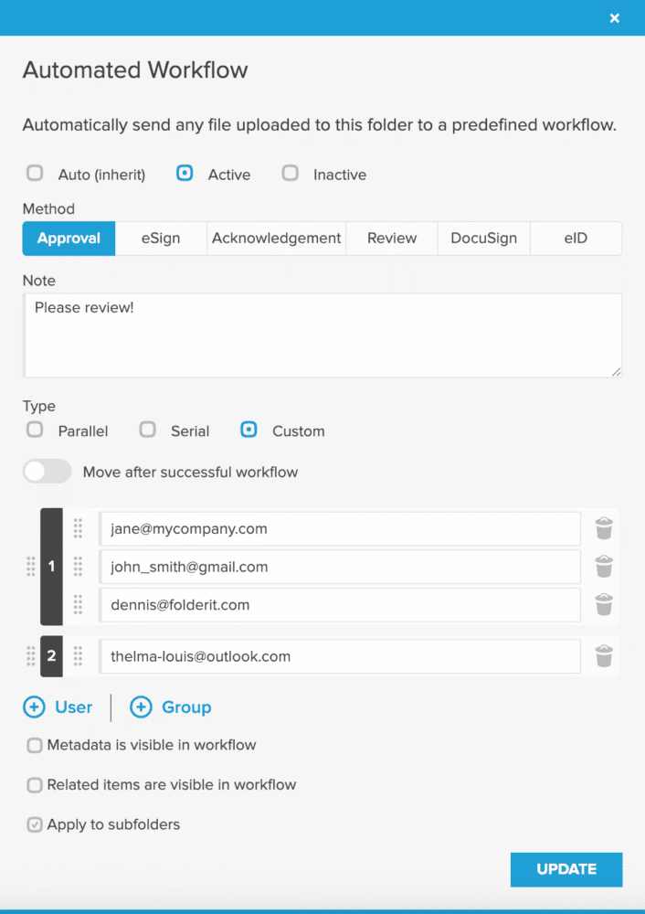Edit the john_smith@gmail.com field

point(340,567)
